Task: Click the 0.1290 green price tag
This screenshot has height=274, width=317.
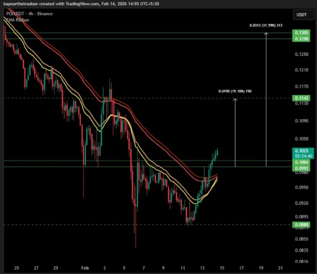Action: point(302,38)
